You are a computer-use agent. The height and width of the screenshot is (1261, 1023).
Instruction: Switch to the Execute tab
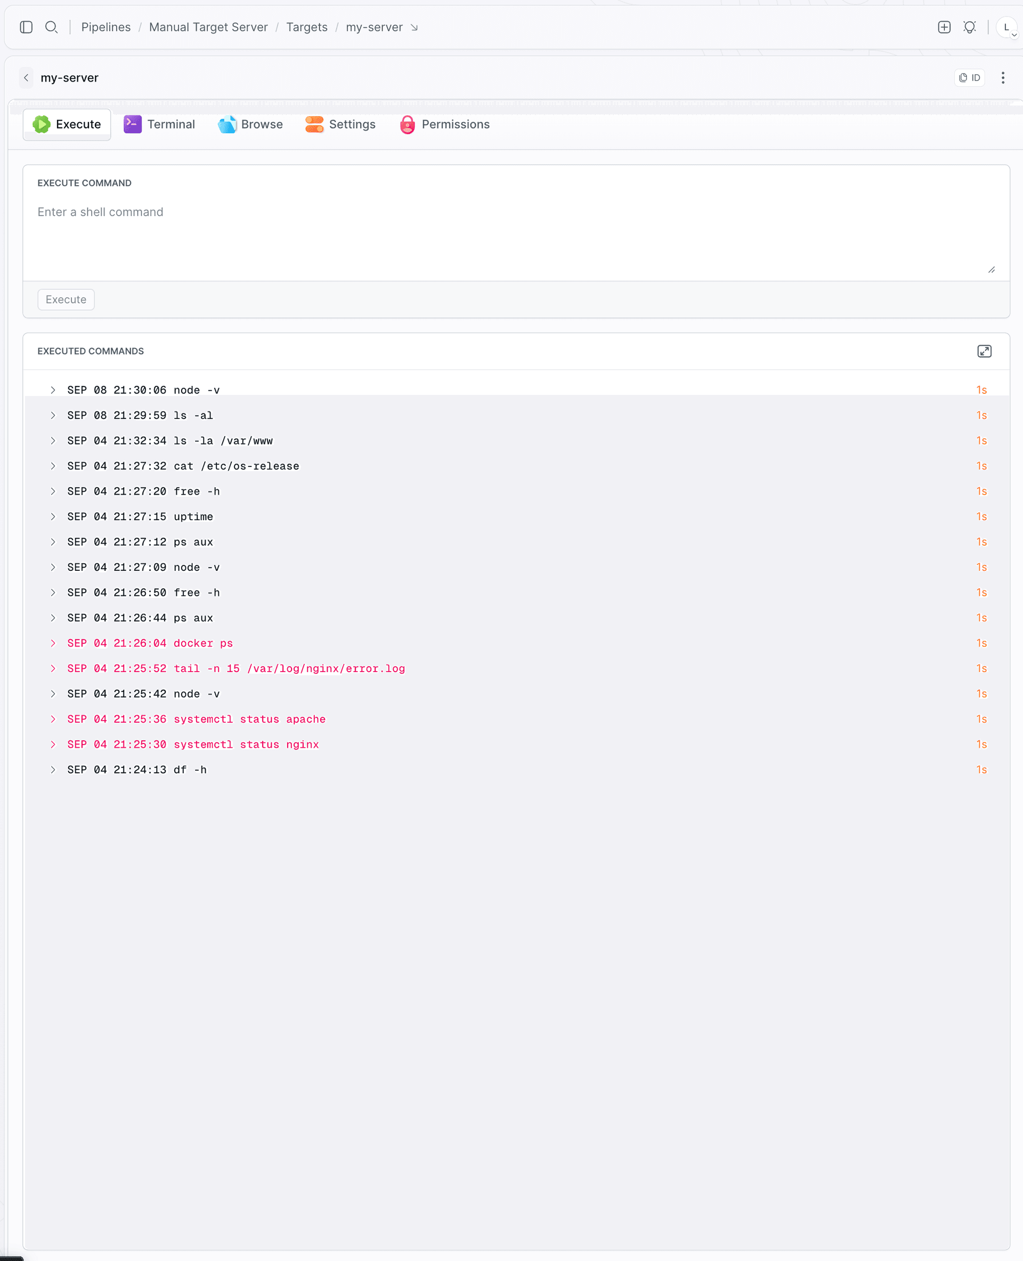pos(67,124)
